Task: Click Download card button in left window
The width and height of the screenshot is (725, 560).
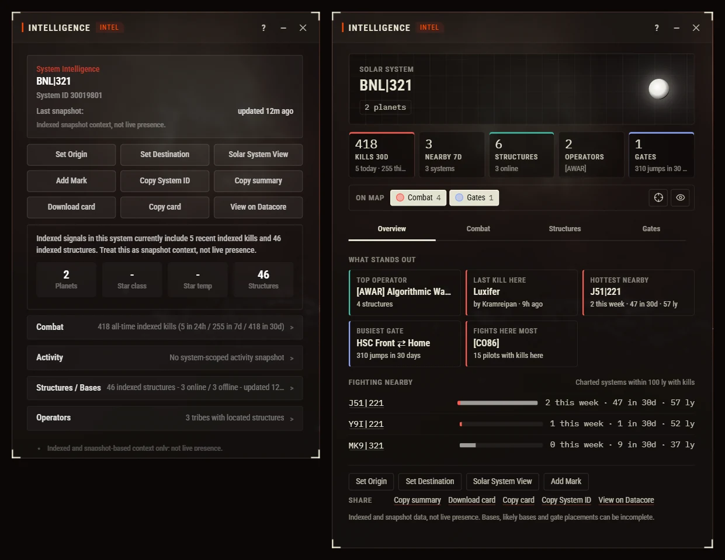Action: pos(71,207)
